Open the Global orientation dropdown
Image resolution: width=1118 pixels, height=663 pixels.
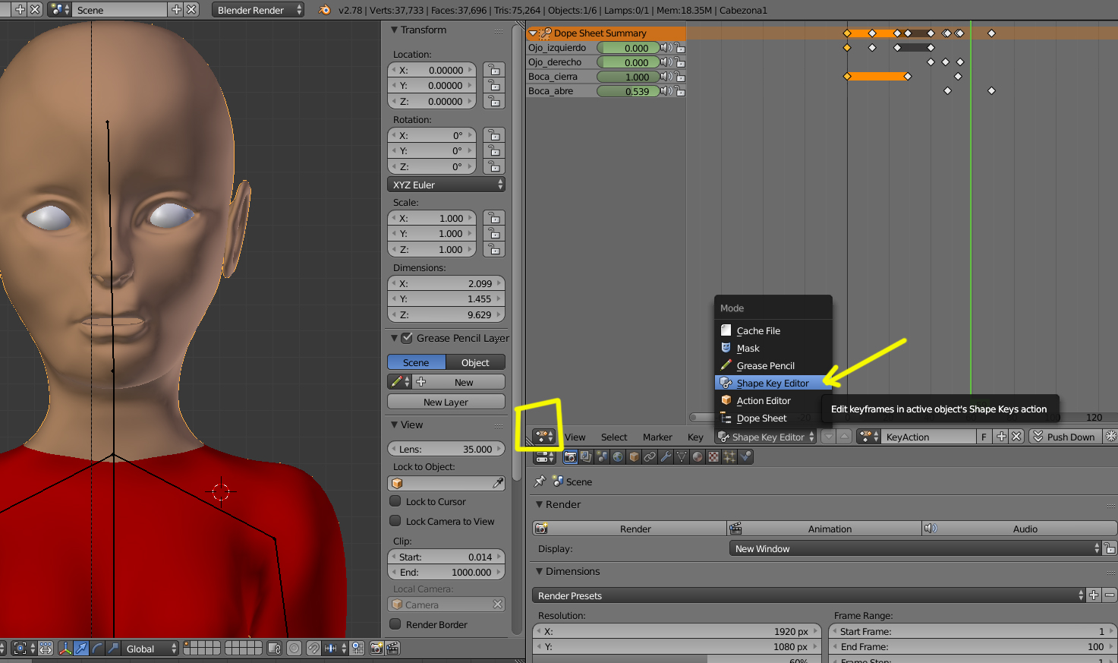point(150,648)
